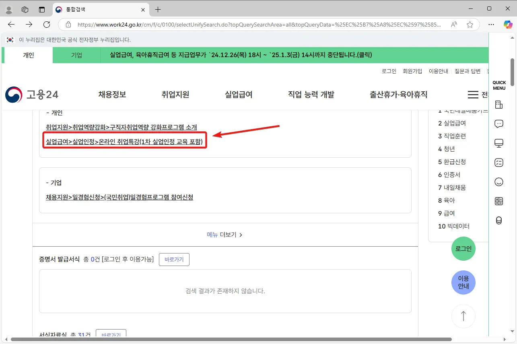Image resolution: width=517 pixels, height=344 pixels.
Task: Open the workspaces icon in title bar
Action: pos(25,9)
